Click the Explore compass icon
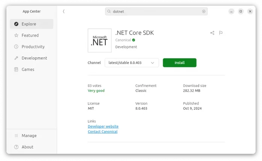Image resolution: width=262 pixels, height=161 pixels. coord(16,24)
